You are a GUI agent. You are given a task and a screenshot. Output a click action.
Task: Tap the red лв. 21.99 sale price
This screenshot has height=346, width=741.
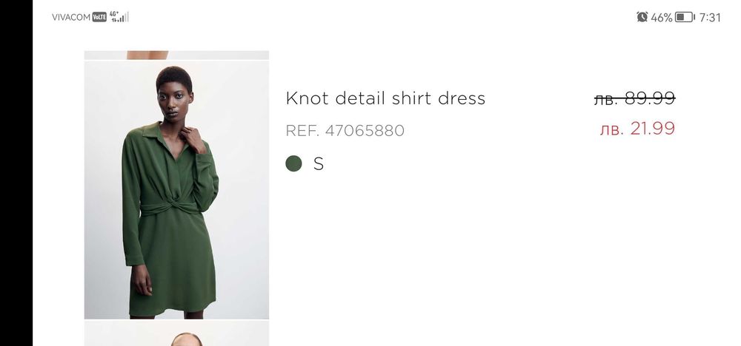coord(637,128)
